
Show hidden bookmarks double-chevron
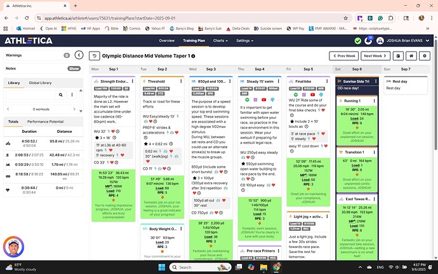tap(427, 28)
